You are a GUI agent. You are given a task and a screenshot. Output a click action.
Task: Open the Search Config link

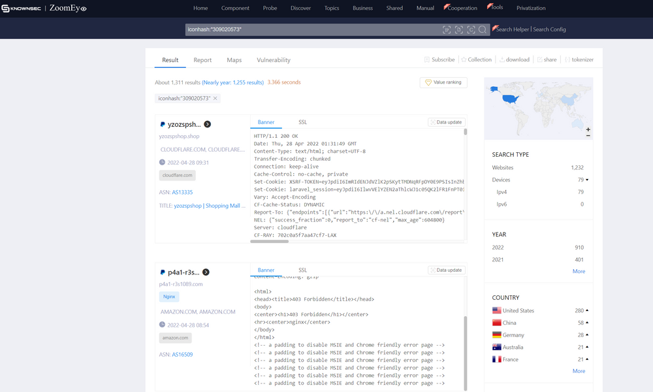(x=549, y=29)
